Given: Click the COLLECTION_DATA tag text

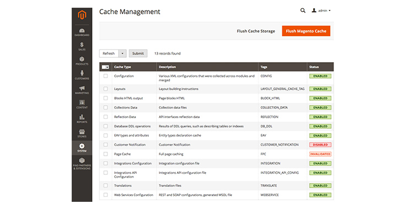Looking at the screenshot, I should [274, 107].
